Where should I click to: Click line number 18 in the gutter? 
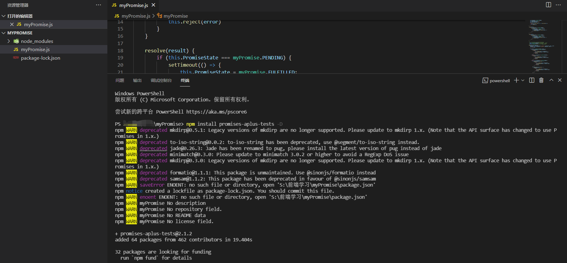[120, 51]
